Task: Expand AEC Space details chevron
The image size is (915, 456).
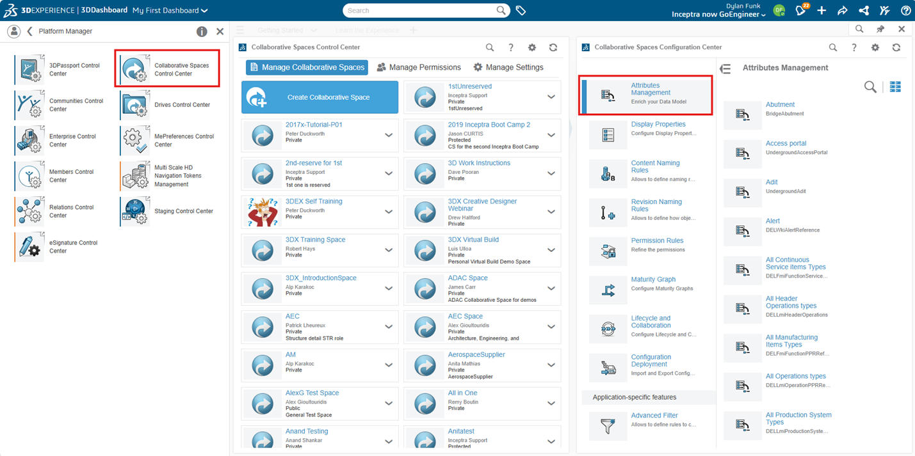Action: [551, 327]
